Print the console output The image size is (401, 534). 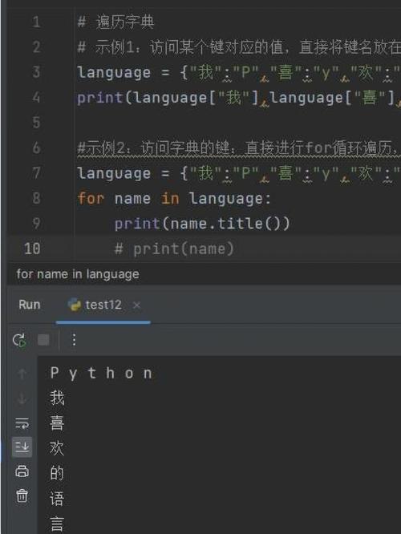(x=22, y=471)
